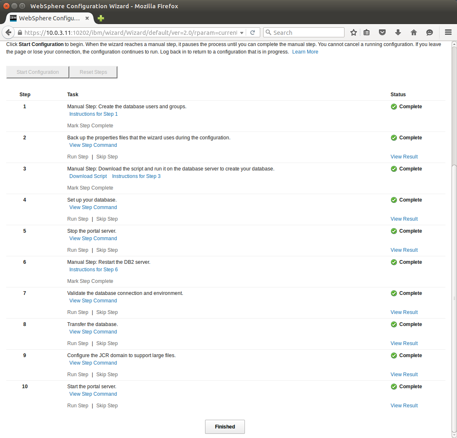Click the Start Configuration button
Screen dimensions: 457x438
pyautogui.click(x=38, y=72)
